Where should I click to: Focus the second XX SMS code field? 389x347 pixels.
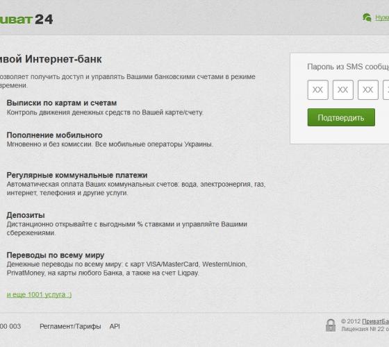point(343,90)
